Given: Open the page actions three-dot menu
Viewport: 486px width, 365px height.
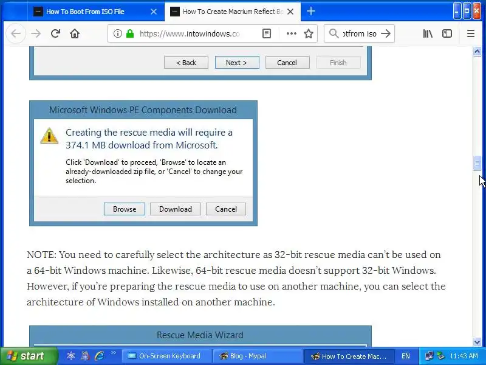Looking at the screenshot, I should (x=292, y=33).
